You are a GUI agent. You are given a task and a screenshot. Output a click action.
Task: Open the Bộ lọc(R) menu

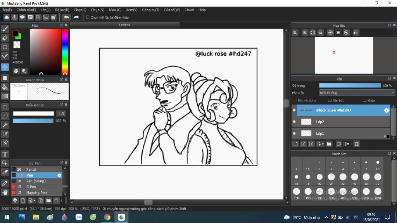point(62,10)
